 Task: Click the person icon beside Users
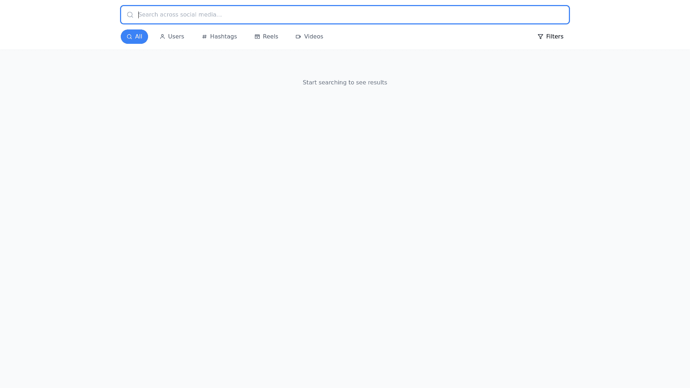(x=162, y=37)
